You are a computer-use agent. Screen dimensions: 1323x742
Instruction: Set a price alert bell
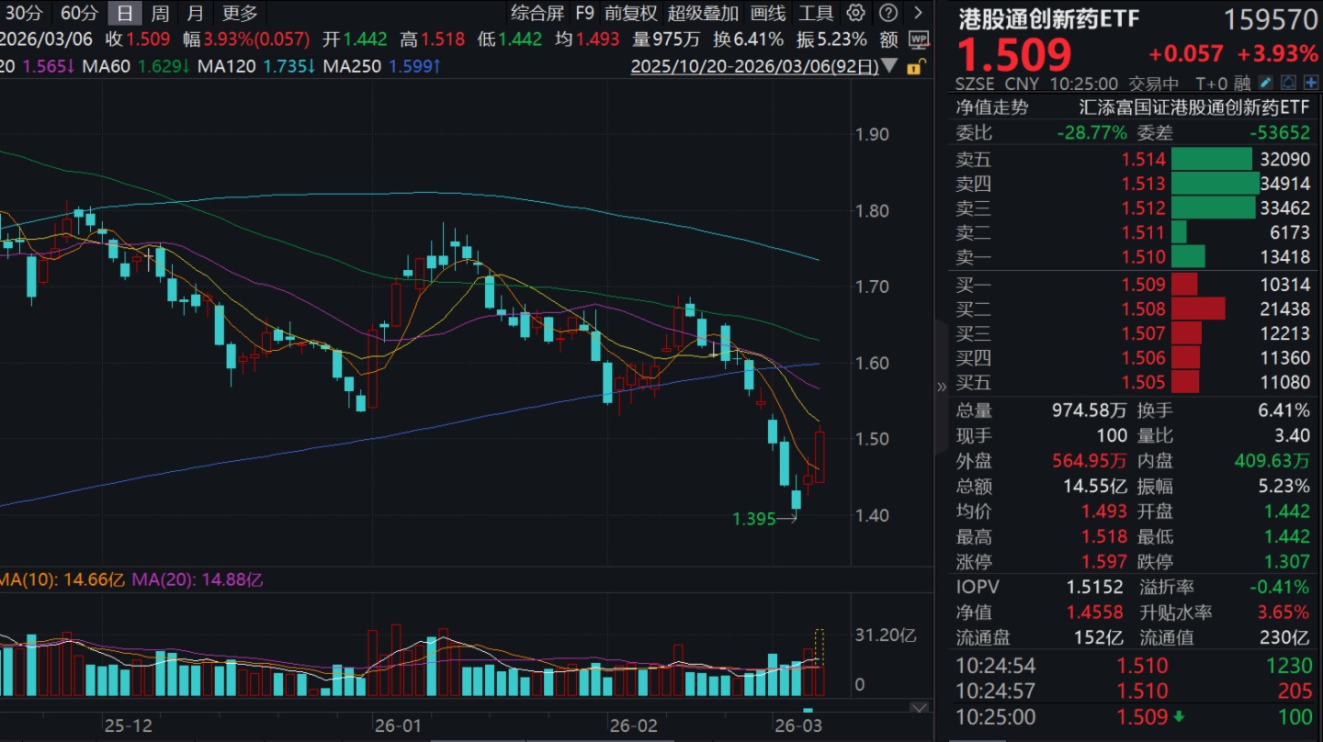tap(1288, 84)
